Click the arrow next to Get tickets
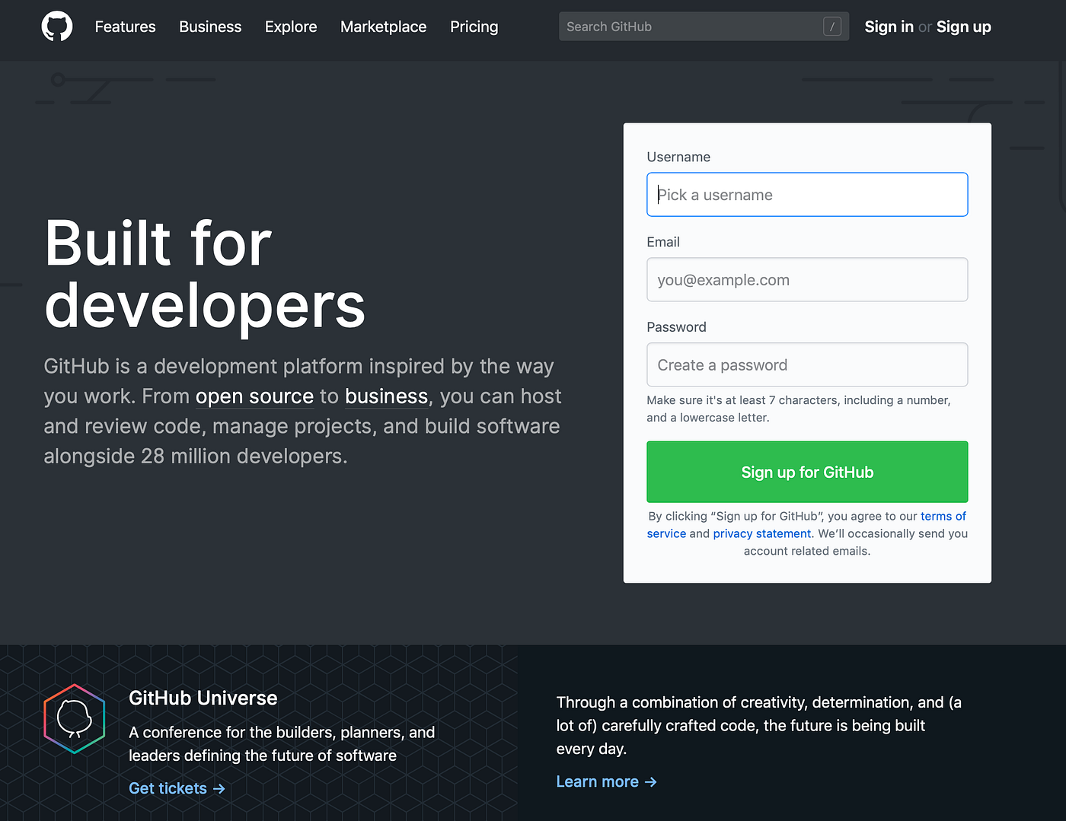Screen dimensions: 1066x821 (x=219, y=788)
